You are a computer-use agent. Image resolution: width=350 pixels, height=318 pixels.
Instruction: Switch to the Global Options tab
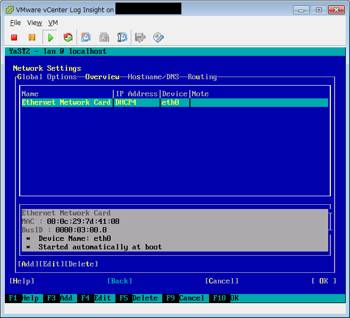tap(47, 77)
